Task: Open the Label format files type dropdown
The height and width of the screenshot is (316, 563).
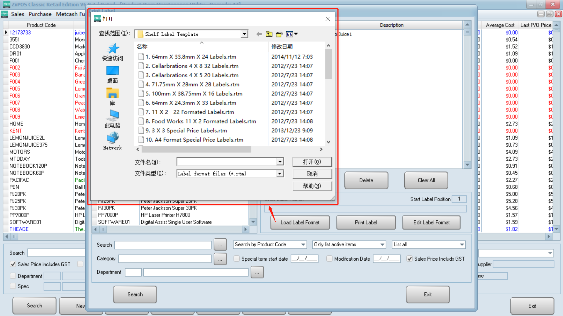Action: (x=279, y=174)
